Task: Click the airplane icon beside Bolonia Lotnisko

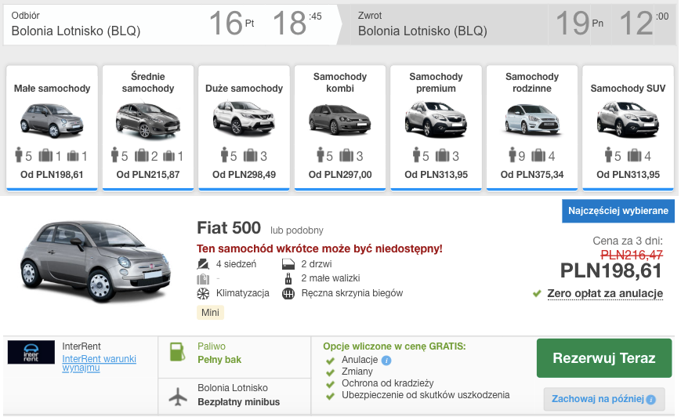Action: tap(178, 397)
